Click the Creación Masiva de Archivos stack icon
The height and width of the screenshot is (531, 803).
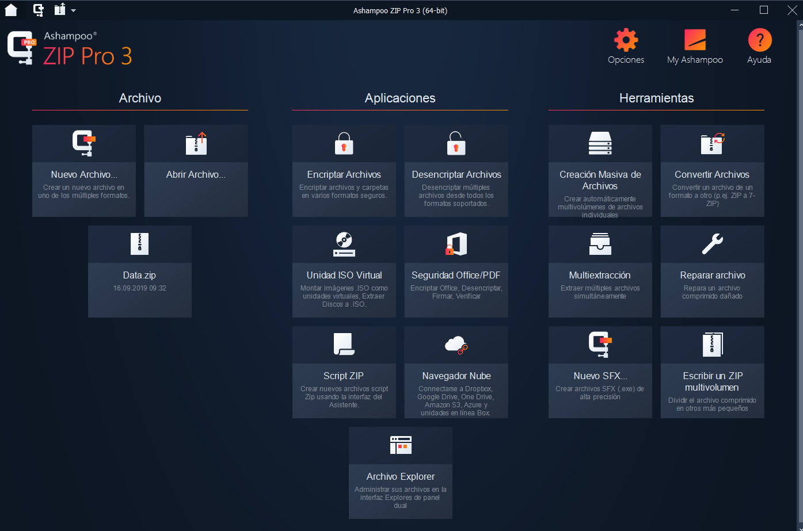(600, 144)
